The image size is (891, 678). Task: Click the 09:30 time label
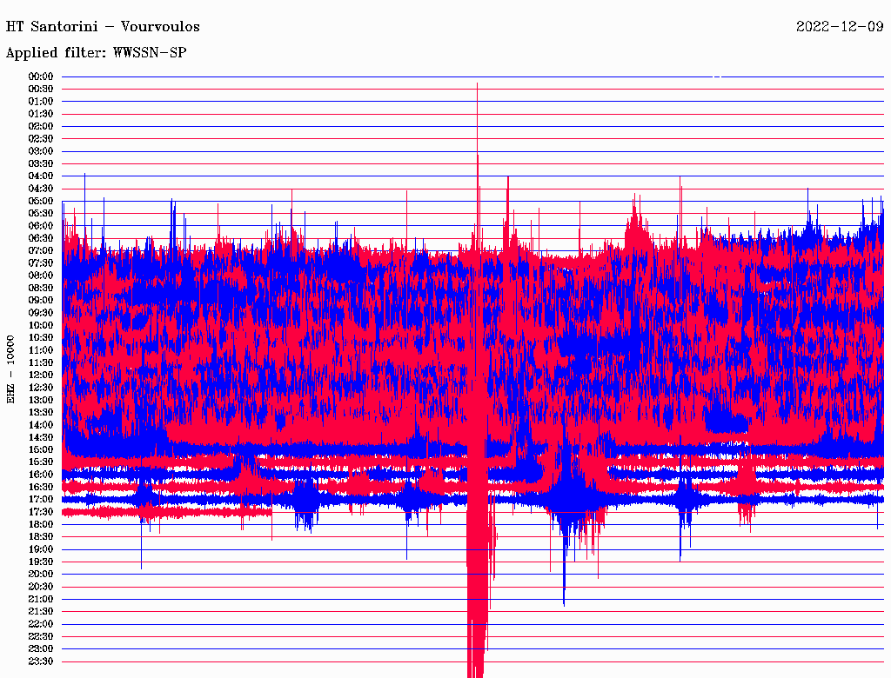[x=41, y=313]
